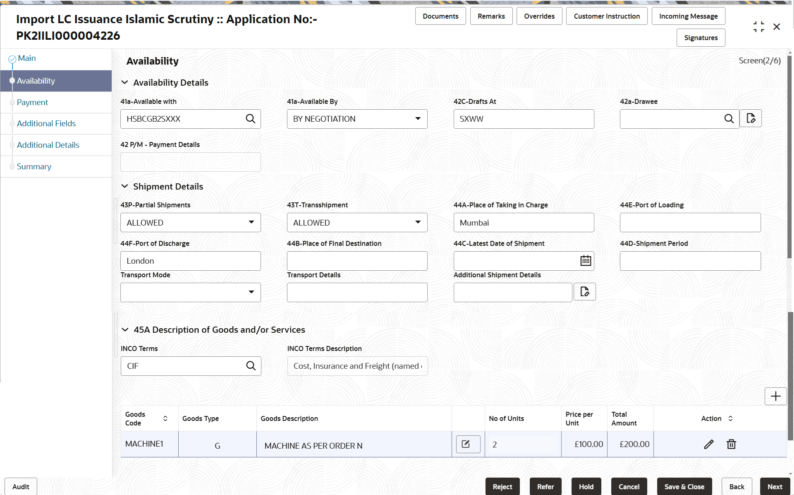Open the Transport Mode dropdown
Screen dimensions: 794x495
251,292
